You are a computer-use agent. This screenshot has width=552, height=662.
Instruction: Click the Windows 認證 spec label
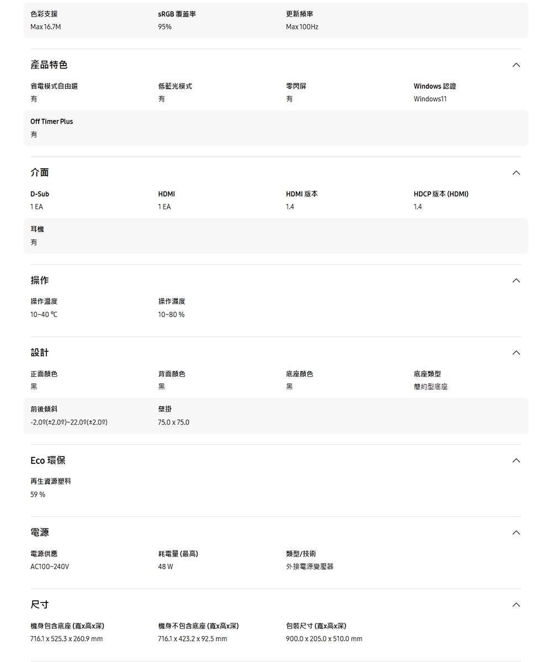(x=434, y=86)
